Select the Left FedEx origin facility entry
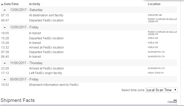The width and height of the screenshot is (184, 106). click(46, 73)
